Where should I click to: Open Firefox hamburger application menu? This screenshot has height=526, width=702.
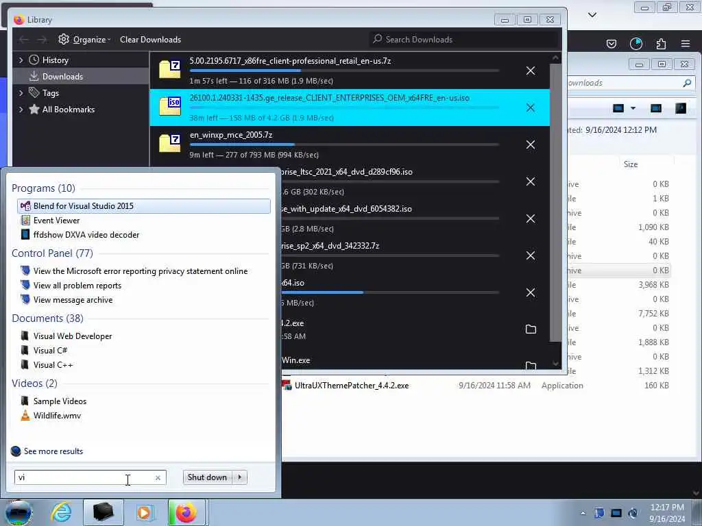pos(686,43)
